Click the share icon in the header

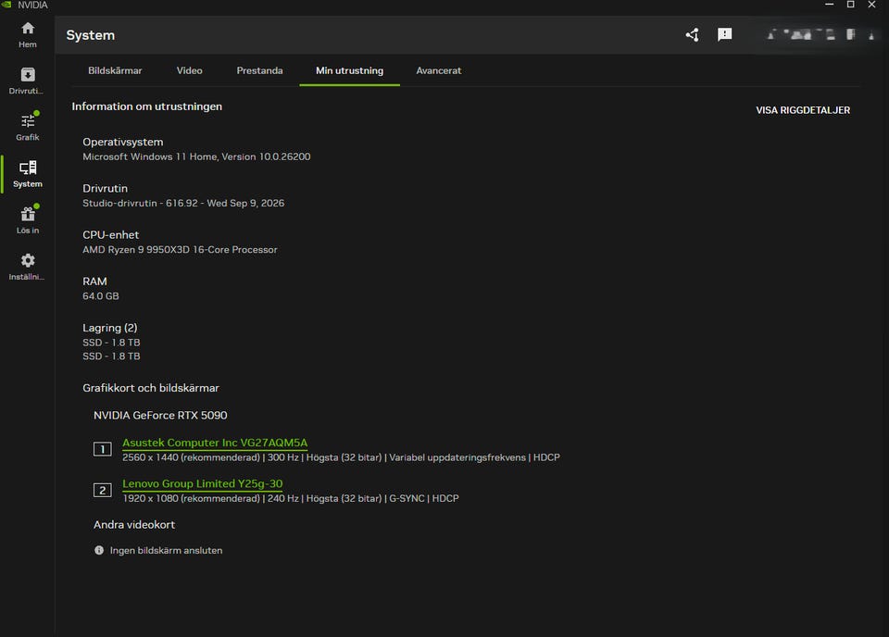click(693, 35)
